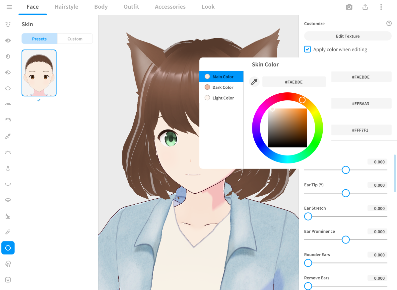This screenshot has height=290, width=397.
Task: Open the Accessories tab
Action: coord(170,7)
